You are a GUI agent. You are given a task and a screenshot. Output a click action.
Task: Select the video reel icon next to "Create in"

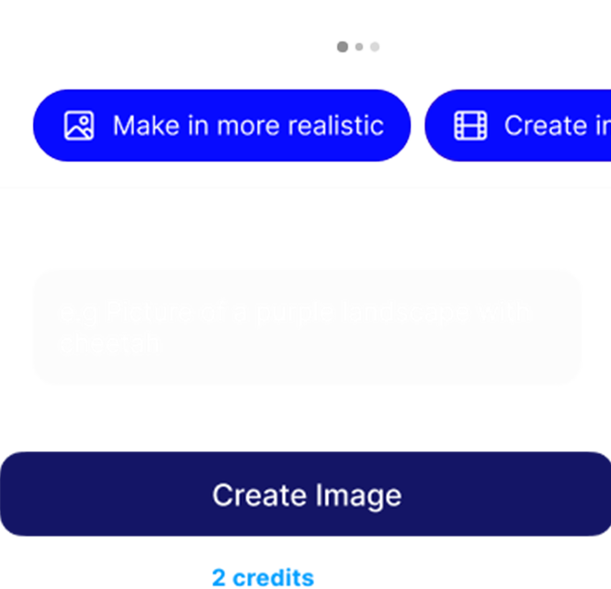470,126
